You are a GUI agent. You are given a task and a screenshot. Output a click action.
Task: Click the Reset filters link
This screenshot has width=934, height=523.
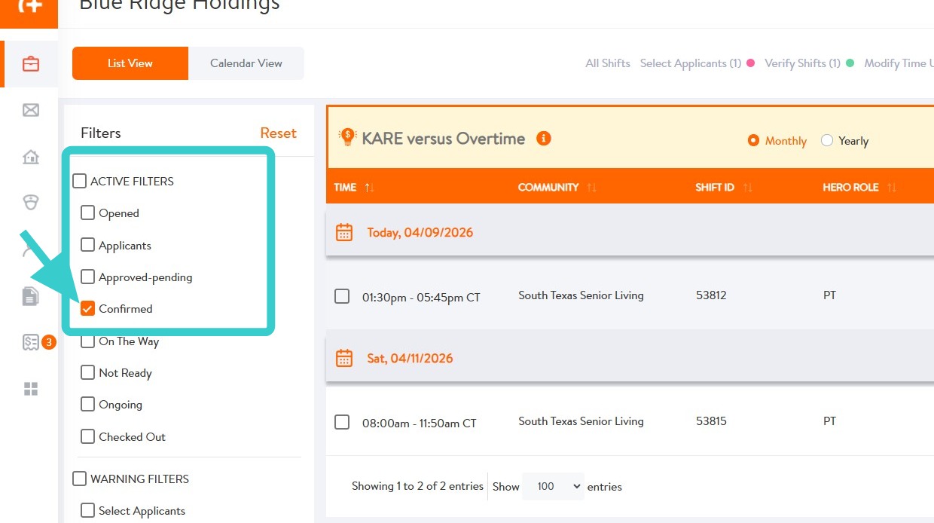(278, 133)
